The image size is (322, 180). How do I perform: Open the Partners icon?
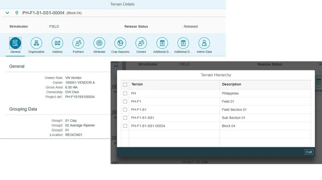pos(78,43)
